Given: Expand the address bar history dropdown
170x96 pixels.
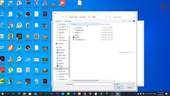Looking at the screenshot, I should pyautogui.click(x=106, y=17).
